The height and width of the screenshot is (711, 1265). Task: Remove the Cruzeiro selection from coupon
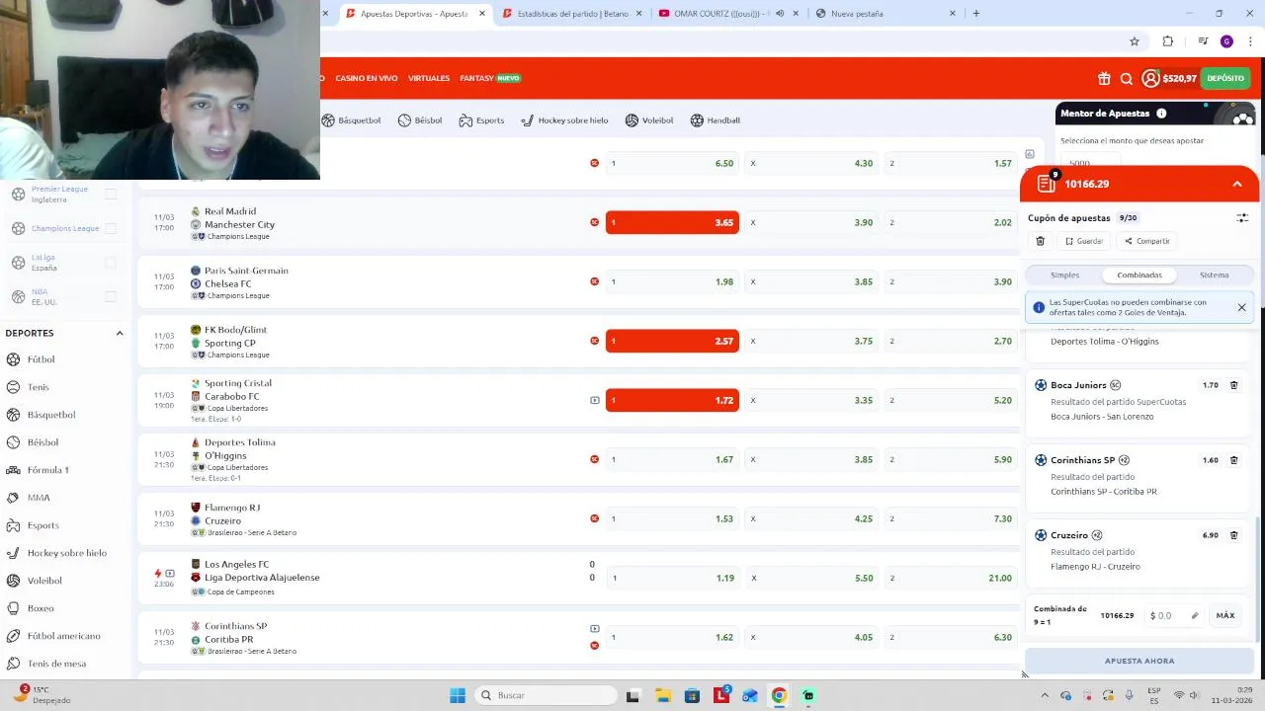tap(1233, 535)
